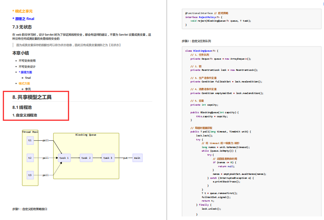Click the 'e.printStackTrace();' code line
The width and height of the screenshot is (324, 220).
(x=227, y=182)
